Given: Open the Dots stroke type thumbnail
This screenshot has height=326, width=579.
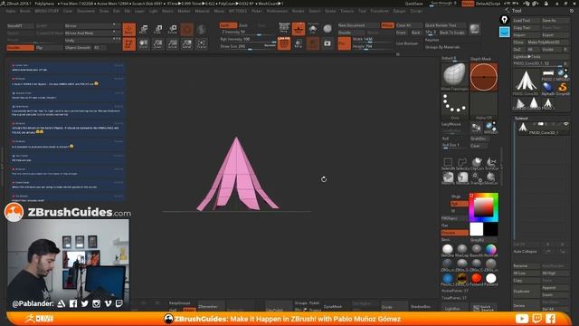Looking at the screenshot, I should [454, 105].
